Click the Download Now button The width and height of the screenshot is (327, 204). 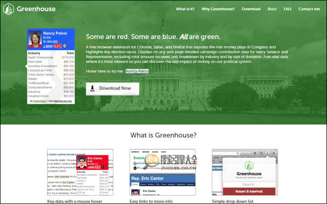[x=113, y=89]
